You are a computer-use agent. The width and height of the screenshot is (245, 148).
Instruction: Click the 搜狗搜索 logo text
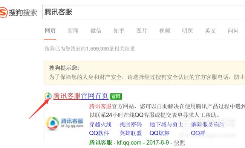(x=23, y=12)
